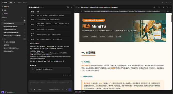Click the thumbs up feedback icon
This screenshot has height=94, width=173.
[x=63, y=75]
